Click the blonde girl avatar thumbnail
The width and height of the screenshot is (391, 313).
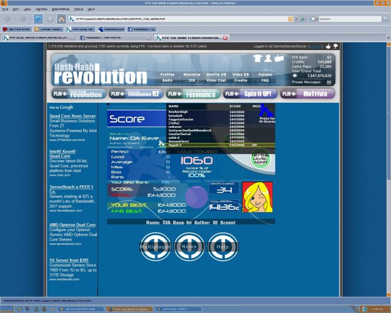point(258,197)
